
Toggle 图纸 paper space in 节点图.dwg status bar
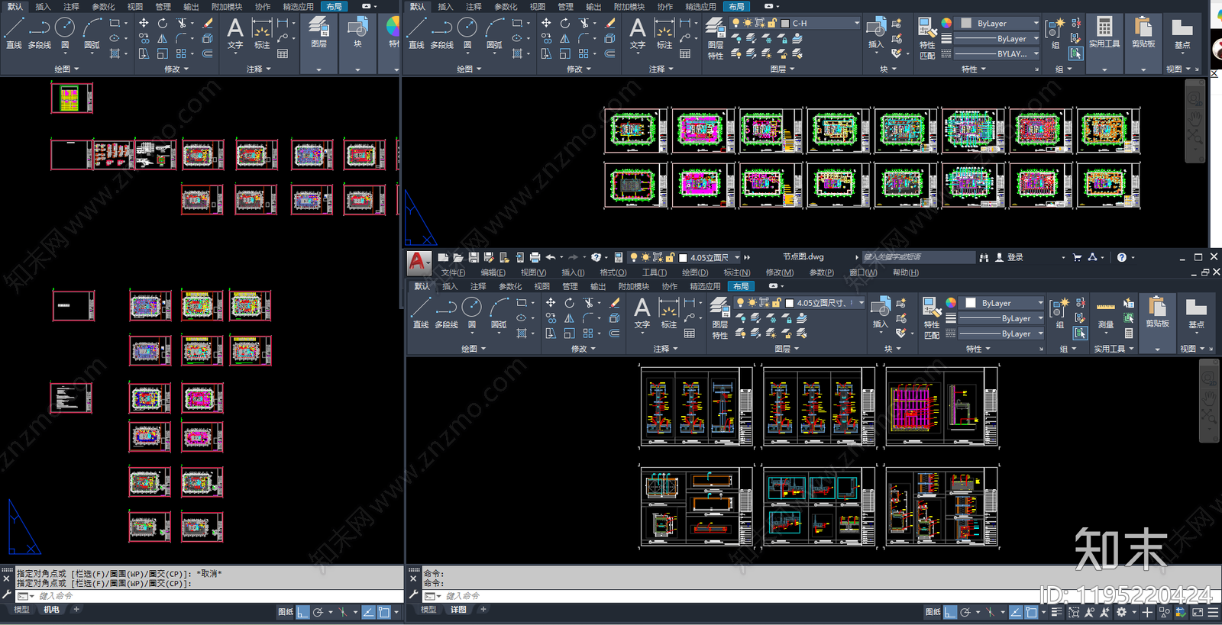point(933,612)
